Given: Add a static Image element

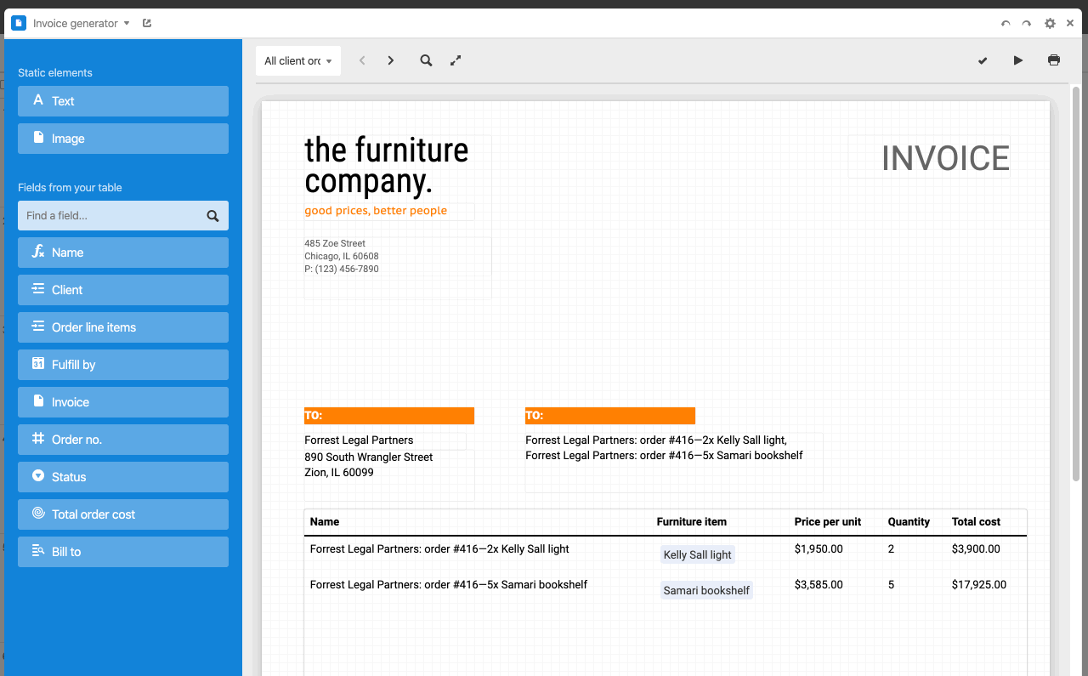Looking at the screenshot, I should 123,139.
